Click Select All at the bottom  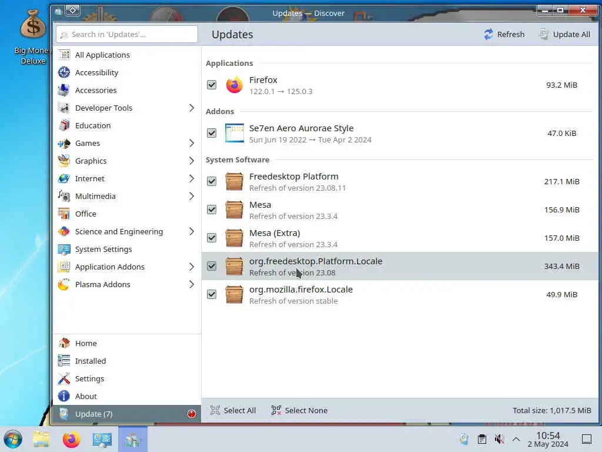[233, 410]
